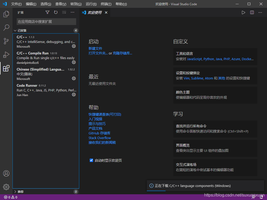Click the info icon in download notification

[151, 186]
